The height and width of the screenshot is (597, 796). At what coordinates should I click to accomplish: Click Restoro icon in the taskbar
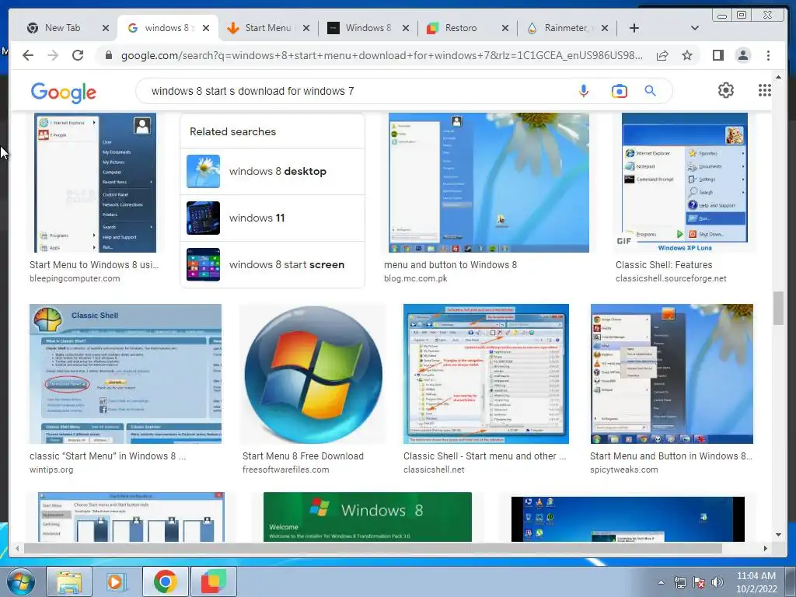pyautogui.click(x=214, y=581)
